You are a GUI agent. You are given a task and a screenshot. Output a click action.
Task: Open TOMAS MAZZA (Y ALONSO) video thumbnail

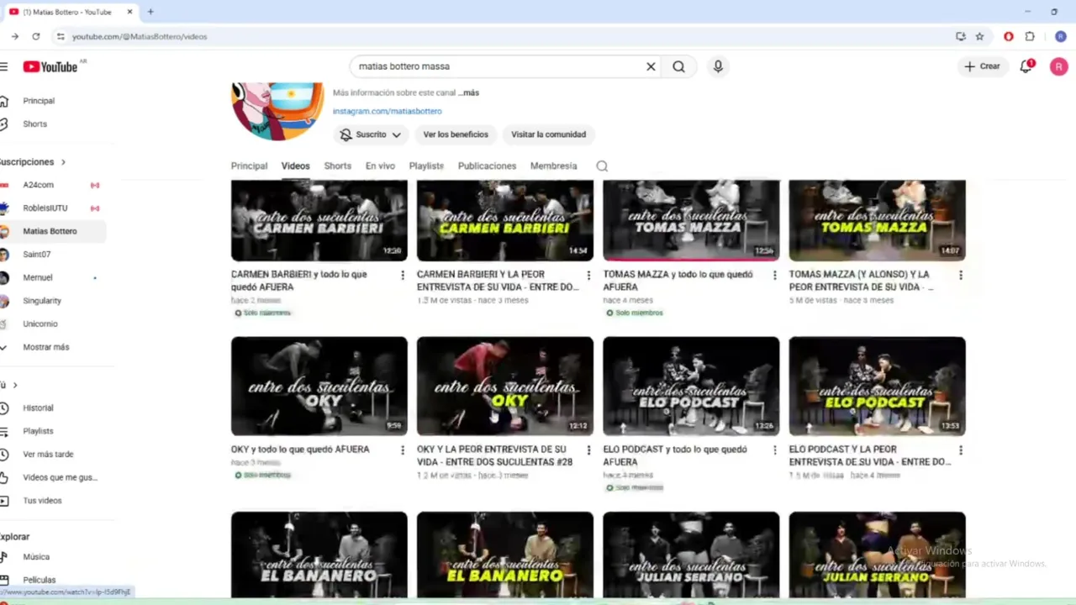(x=877, y=220)
